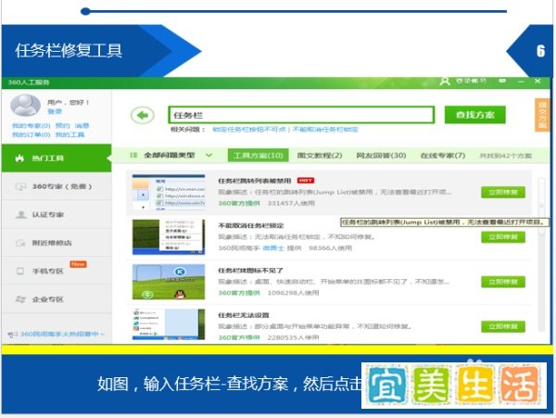The width and height of the screenshot is (556, 418).
Task: Open 我的专家(0) link
Action: [x=32, y=125]
